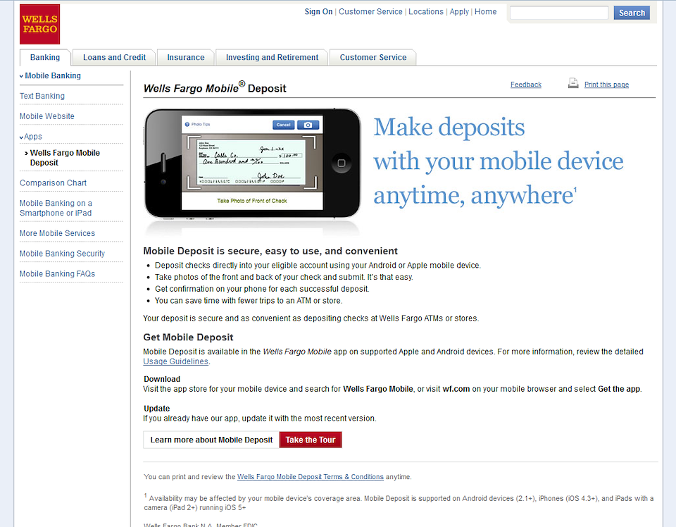Click the check photo thumbnail on the phone
This screenshot has height=527, width=676.
(252, 163)
